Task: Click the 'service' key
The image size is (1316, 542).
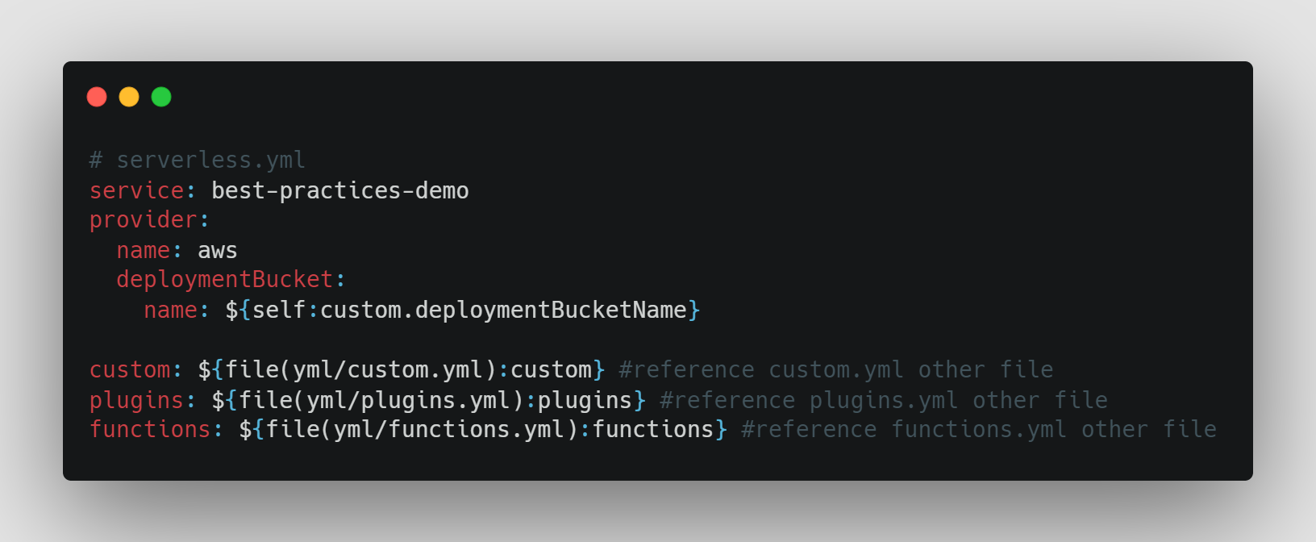Action: click(x=136, y=190)
